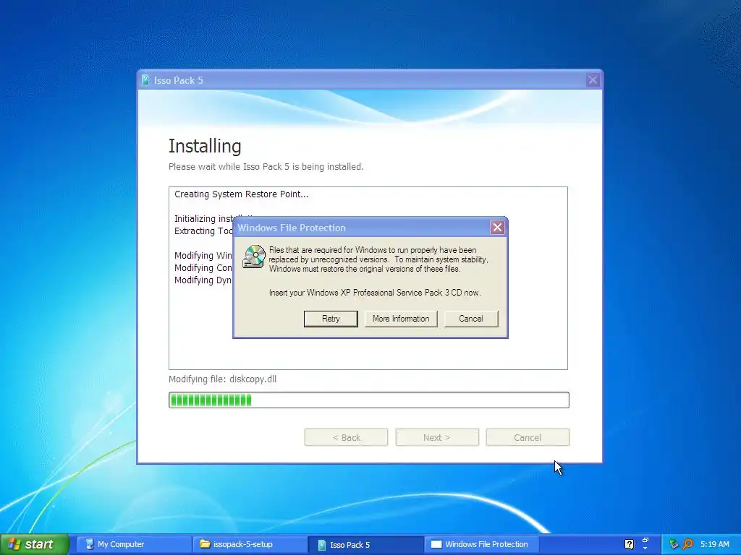Switch to My Computer taskbar window
The width and height of the screenshot is (741, 555).
pos(134,544)
